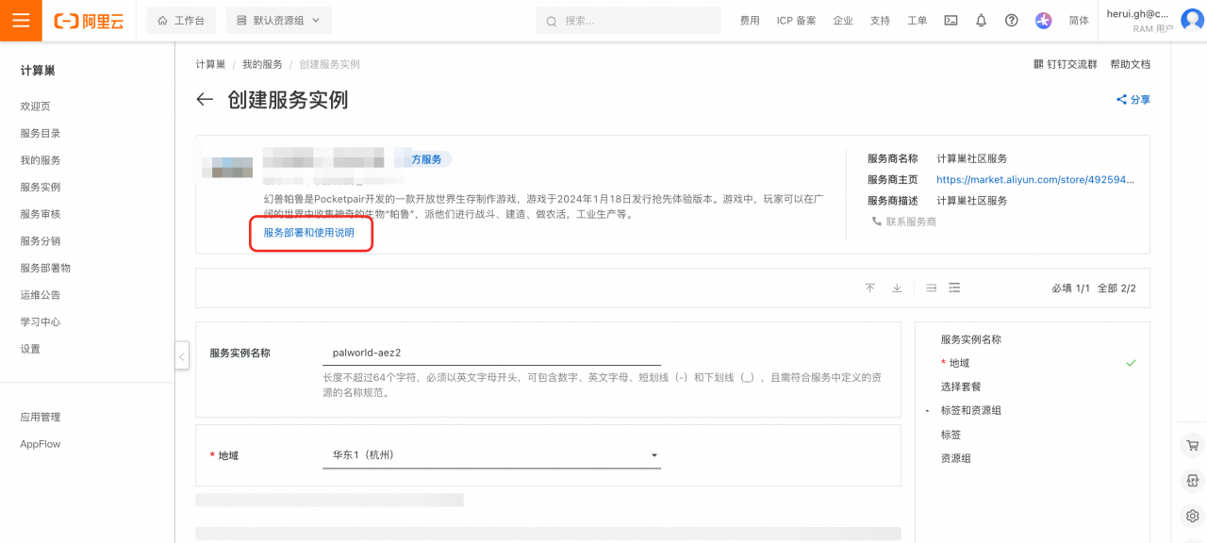The width and height of the screenshot is (1207, 543).
Task: Click the jump-to-top arrow icon
Action: point(870,288)
